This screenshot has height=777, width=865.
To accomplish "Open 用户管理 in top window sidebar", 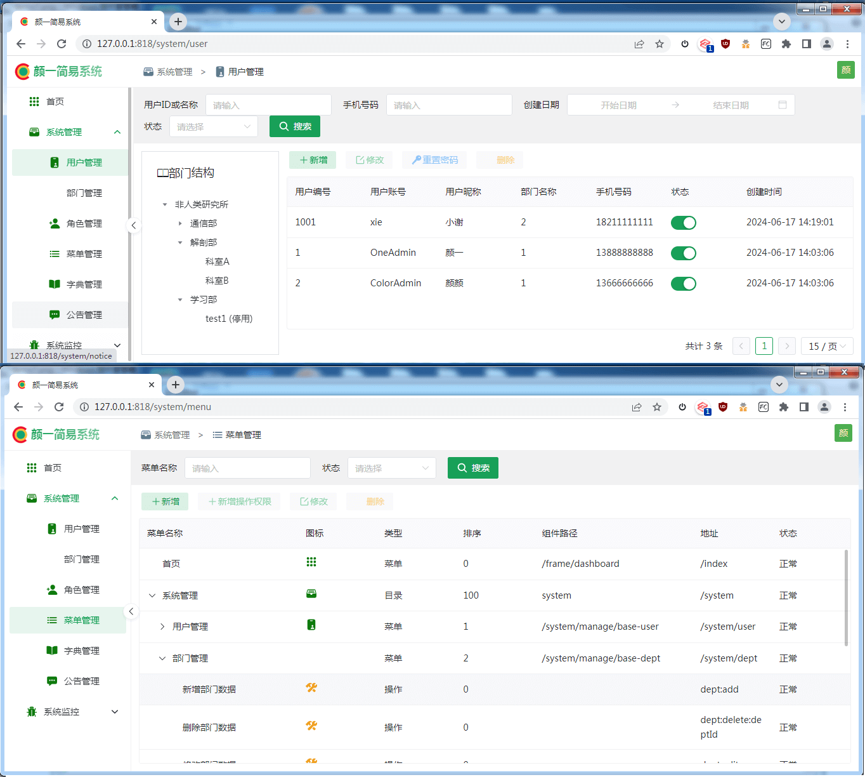I will 70,163.
